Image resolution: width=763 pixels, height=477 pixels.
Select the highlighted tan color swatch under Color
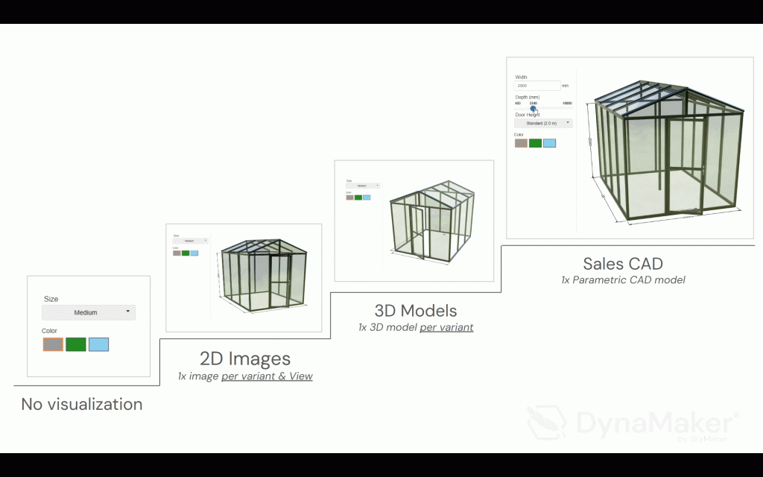coord(51,344)
